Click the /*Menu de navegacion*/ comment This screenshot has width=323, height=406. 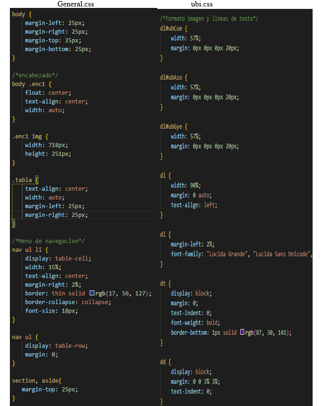48,241
